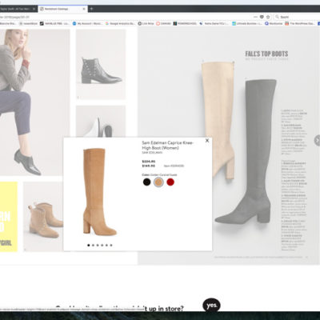Open the white boot catalog image

pos(101,122)
